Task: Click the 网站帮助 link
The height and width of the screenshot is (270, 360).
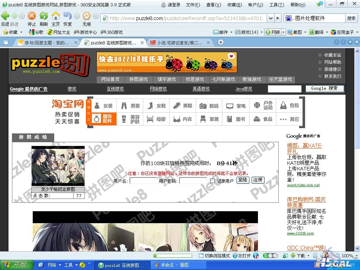Action: pyautogui.click(x=333, y=62)
